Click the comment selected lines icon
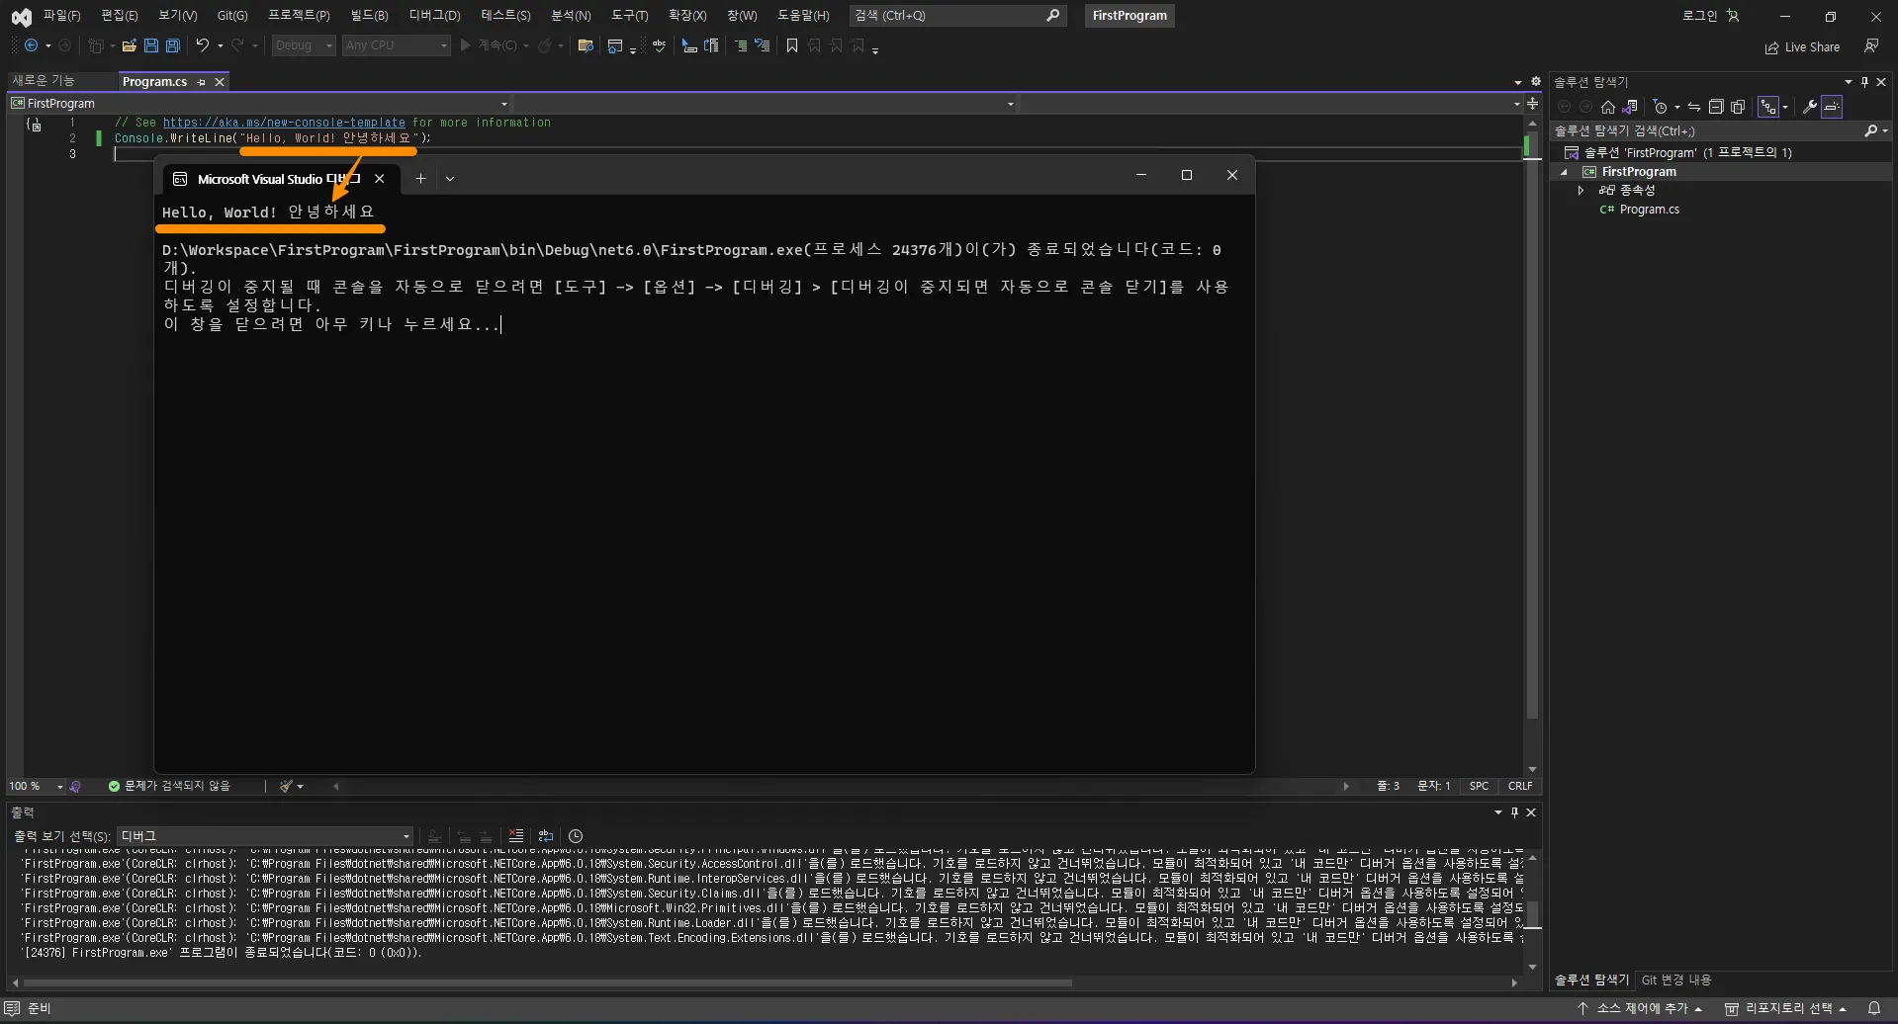The height and width of the screenshot is (1024, 1898). tap(740, 45)
